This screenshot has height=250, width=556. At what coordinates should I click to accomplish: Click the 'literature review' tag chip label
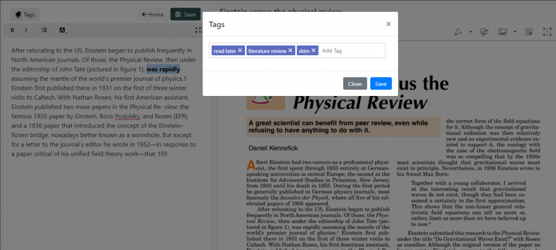click(267, 51)
